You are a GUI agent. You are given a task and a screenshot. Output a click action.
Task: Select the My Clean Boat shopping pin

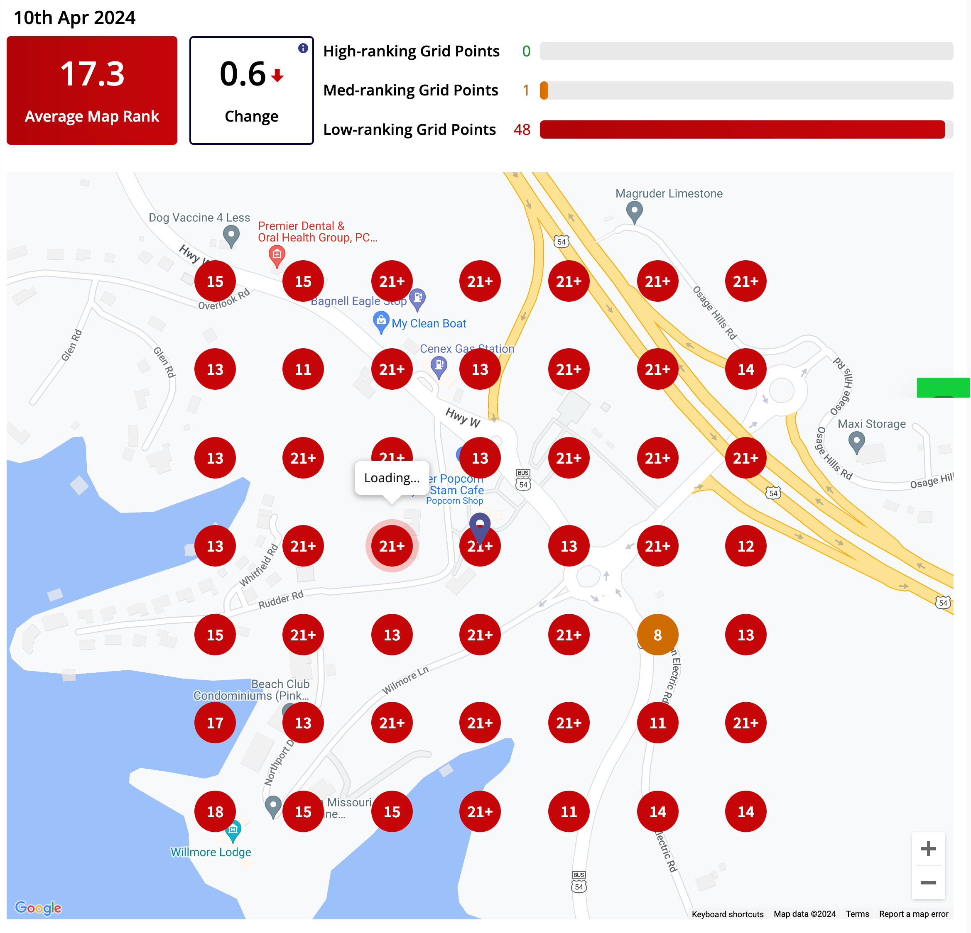click(380, 322)
